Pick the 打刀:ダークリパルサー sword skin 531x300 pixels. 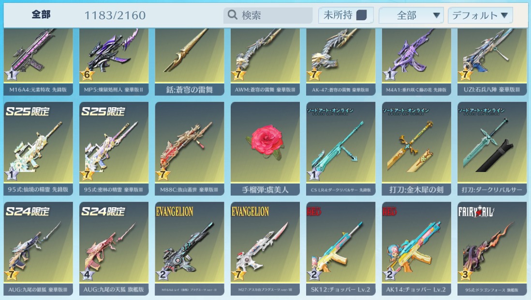point(492,148)
